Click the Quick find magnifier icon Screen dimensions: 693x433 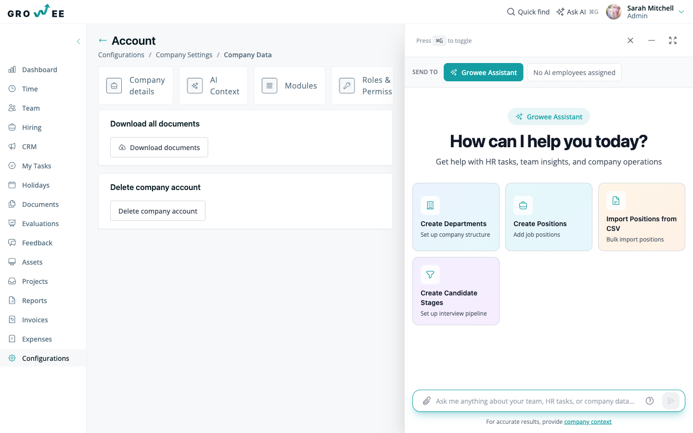click(x=511, y=12)
